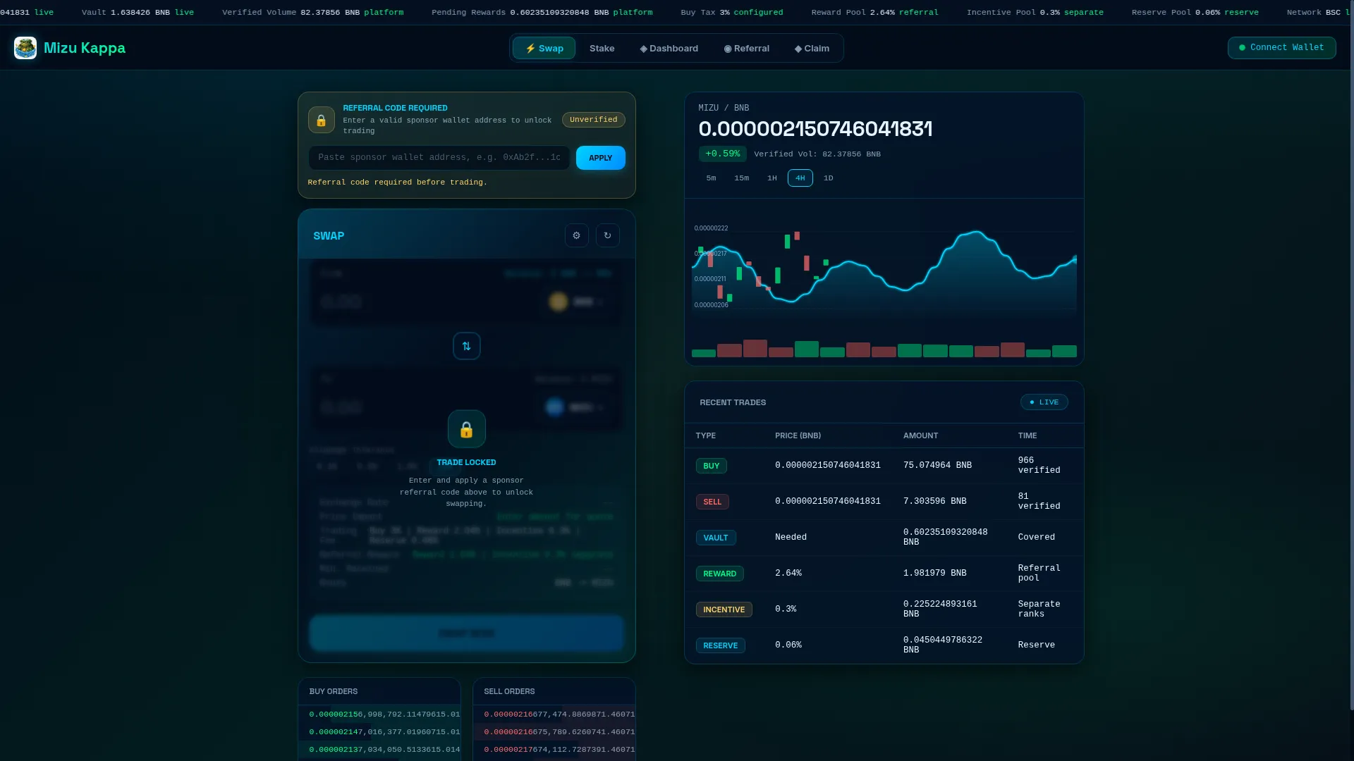Viewport: 1354px width, 761px height.
Task: Click the TYPE column header
Action: [x=706, y=436]
